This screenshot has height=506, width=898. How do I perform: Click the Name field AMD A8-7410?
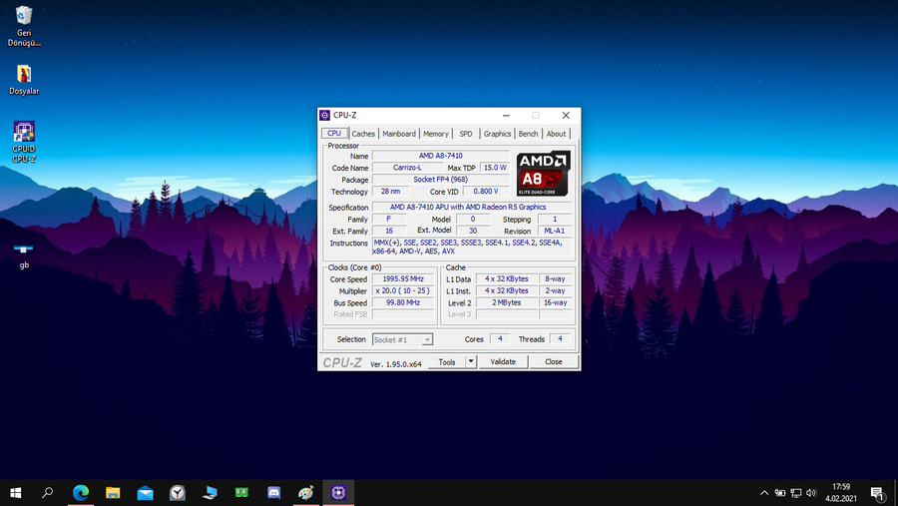point(440,156)
